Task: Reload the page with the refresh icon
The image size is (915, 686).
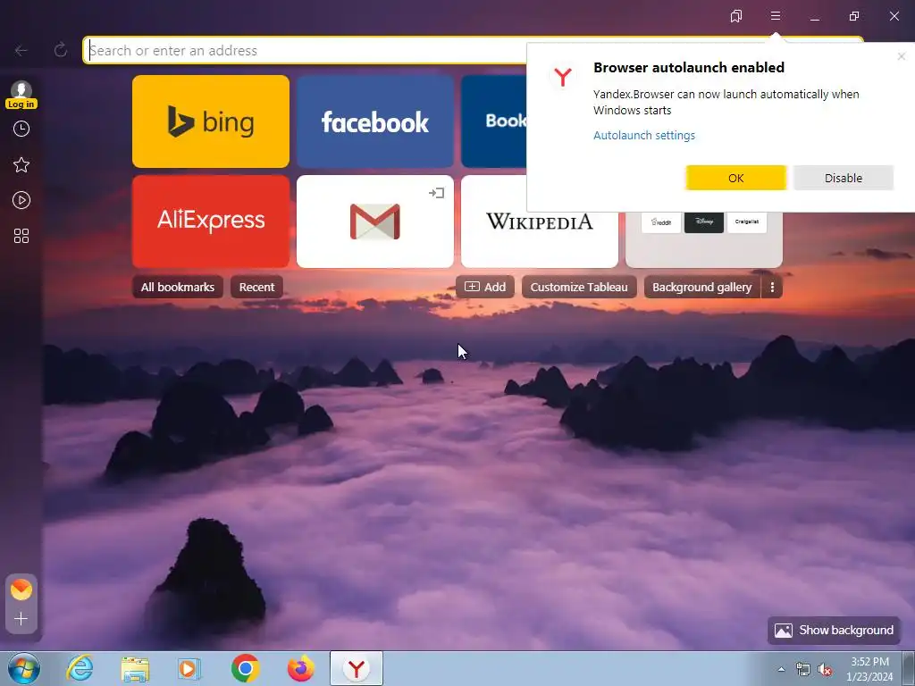Action: point(60,50)
